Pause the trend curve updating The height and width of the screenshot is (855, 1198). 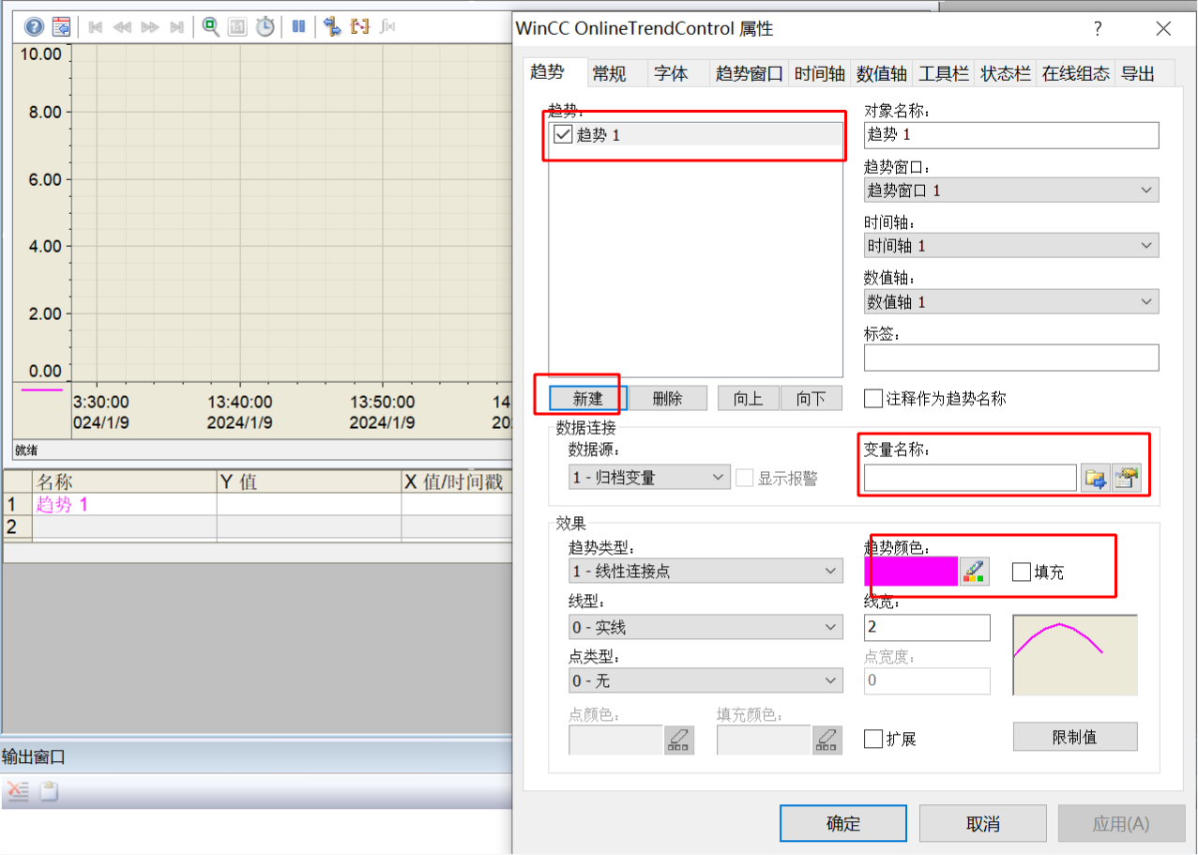pyautogui.click(x=296, y=25)
